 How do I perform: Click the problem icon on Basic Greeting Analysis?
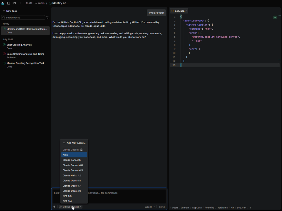tap(4, 54)
